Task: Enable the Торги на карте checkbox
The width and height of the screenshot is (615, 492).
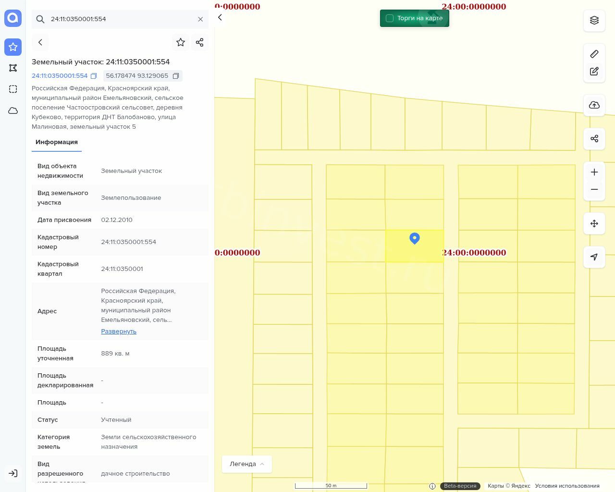Action: (x=390, y=18)
